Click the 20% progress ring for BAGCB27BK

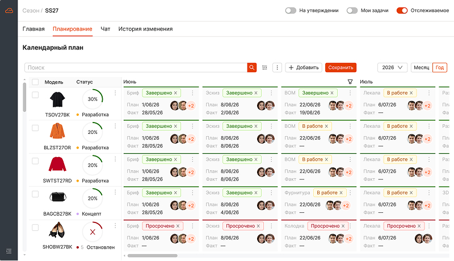(x=93, y=199)
